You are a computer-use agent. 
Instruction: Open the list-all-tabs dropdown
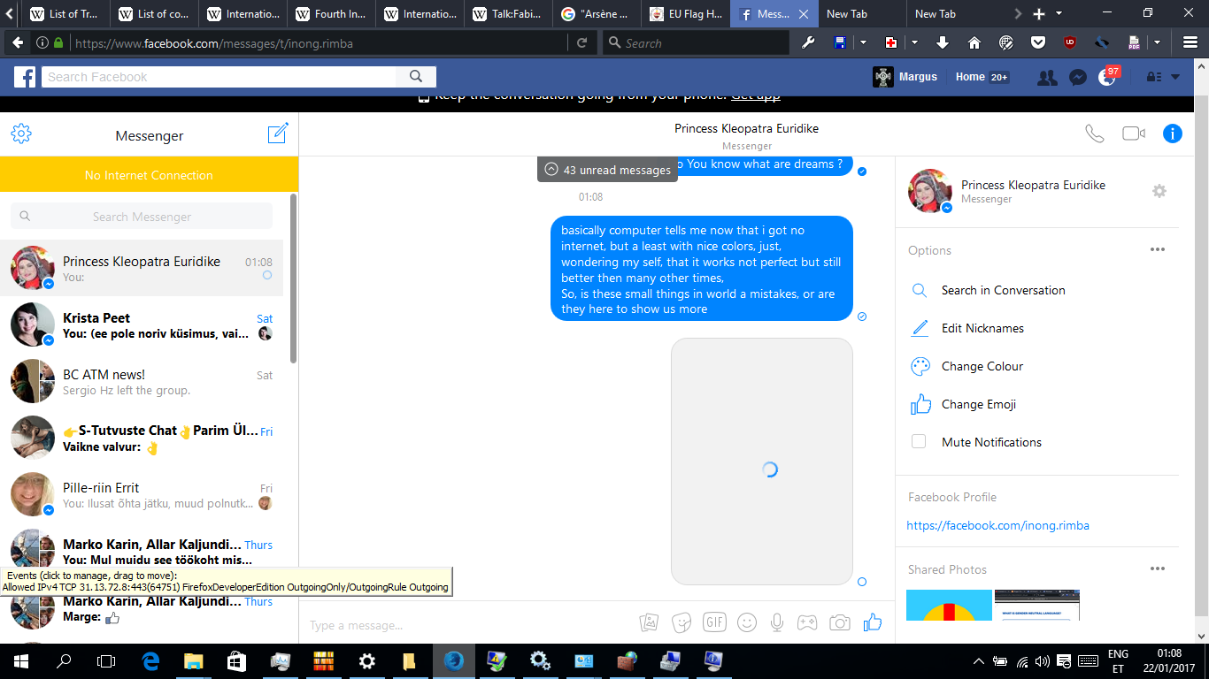pos(1060,14)
